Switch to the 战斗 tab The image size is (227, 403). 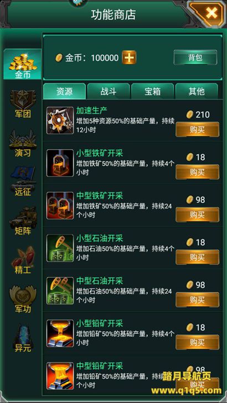point(109,92)
